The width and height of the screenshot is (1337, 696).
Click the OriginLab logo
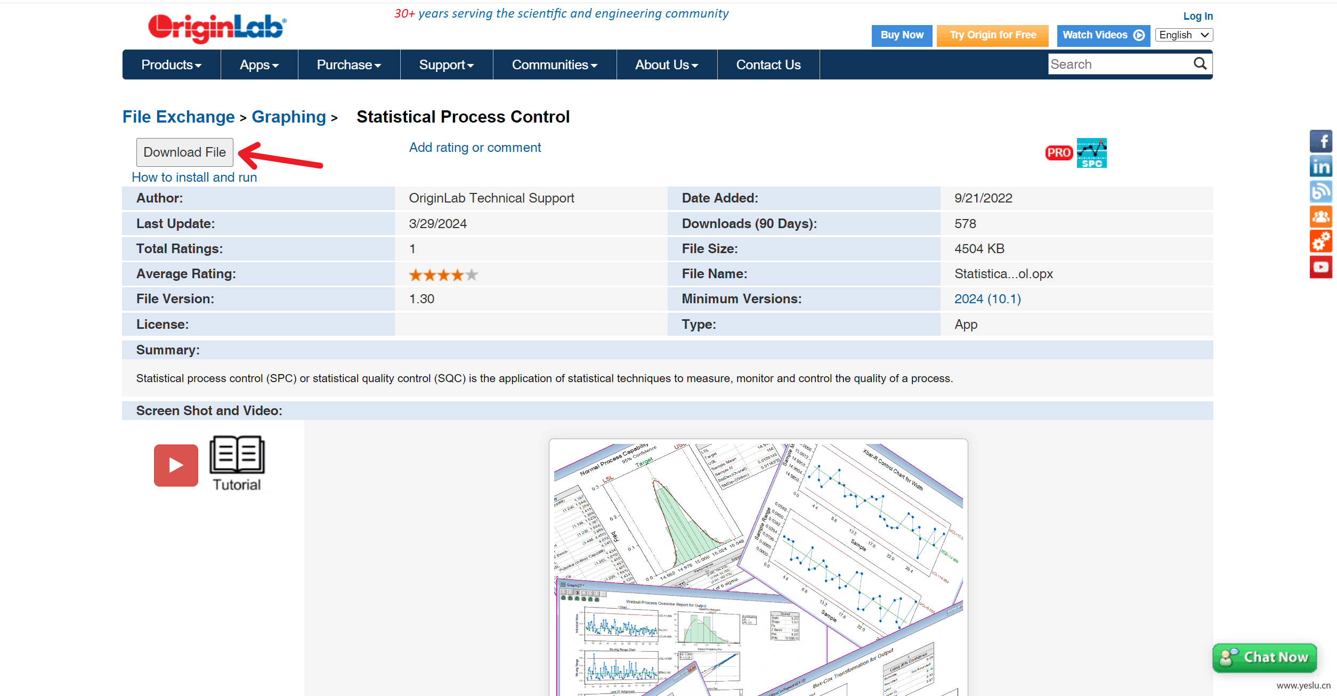click(x=217, y=28)
